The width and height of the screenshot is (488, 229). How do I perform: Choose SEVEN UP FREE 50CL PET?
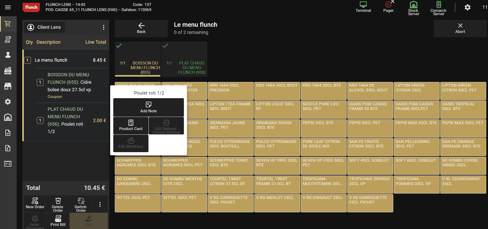coord(324,166)
